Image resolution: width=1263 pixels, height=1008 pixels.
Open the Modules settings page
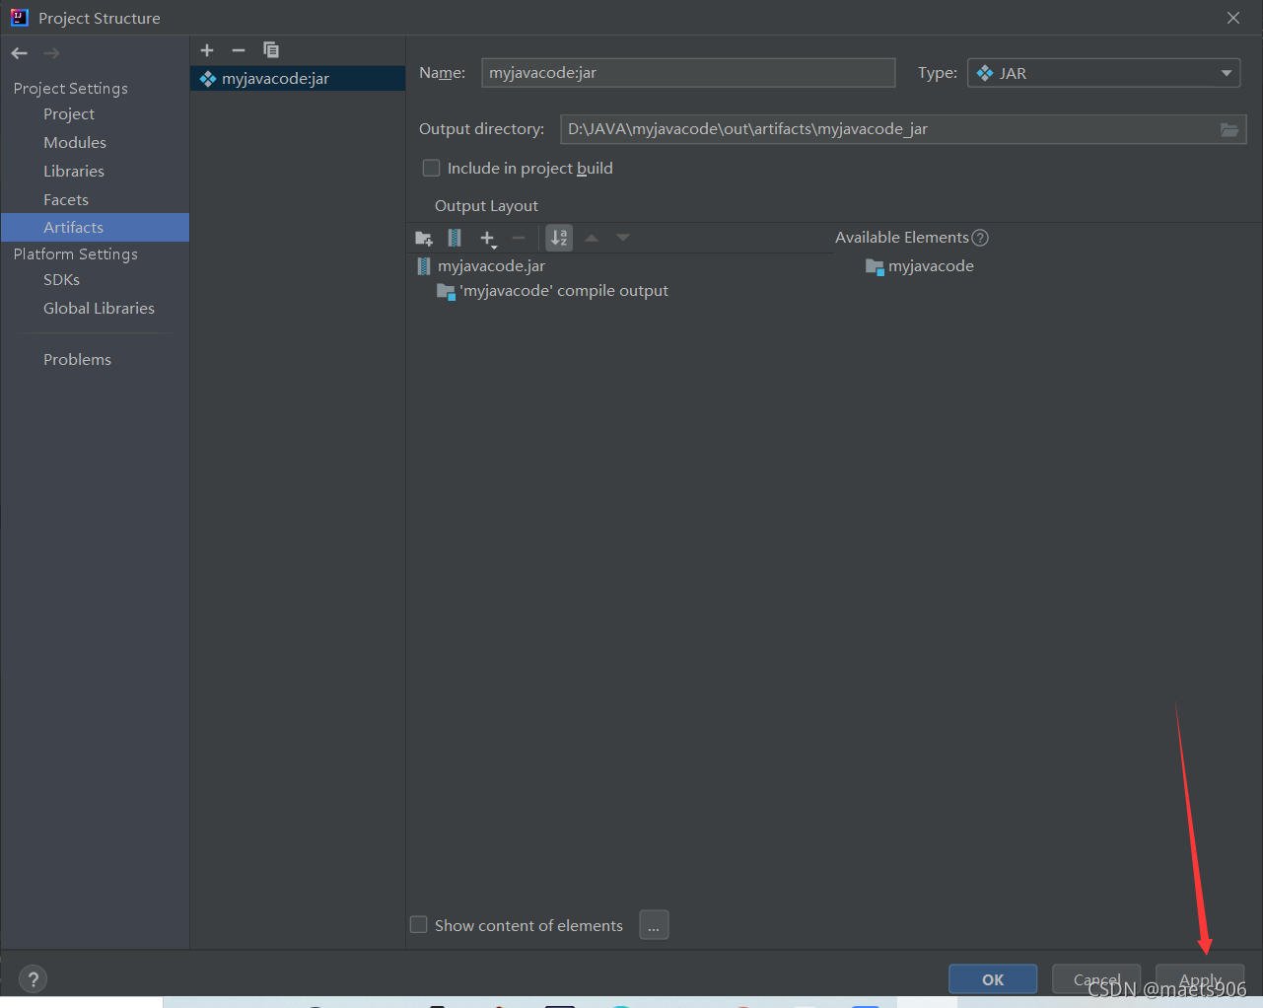click(75, 143)
